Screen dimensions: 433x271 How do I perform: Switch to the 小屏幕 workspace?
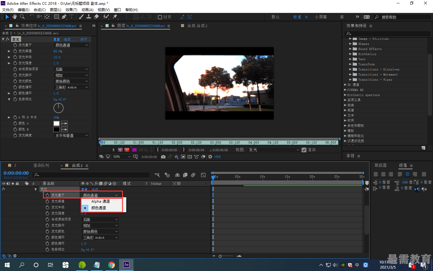click(321, 17)
